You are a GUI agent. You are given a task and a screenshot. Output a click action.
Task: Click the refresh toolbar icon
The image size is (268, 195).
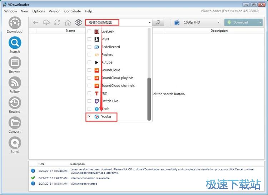click(x=57, y=22)
